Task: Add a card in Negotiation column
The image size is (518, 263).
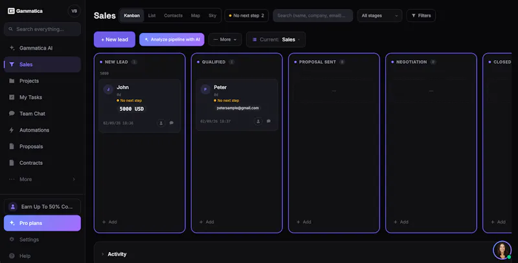Action: [401, 222]
